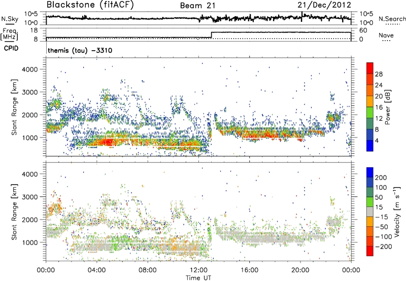Click the 'themis (tau) -3310' text
This screenshot has width=406, height=281.
pyautogui.click(x=80, y=50)
